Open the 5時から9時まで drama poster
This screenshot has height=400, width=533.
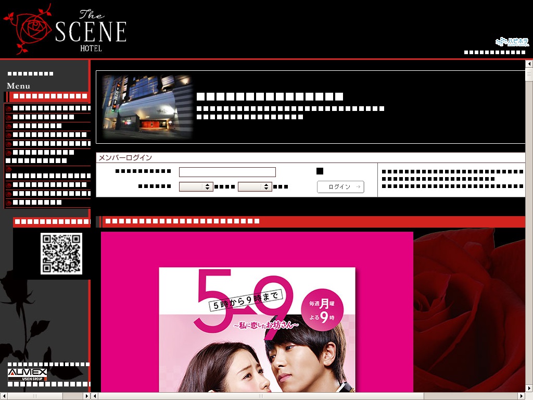[257, 312]
